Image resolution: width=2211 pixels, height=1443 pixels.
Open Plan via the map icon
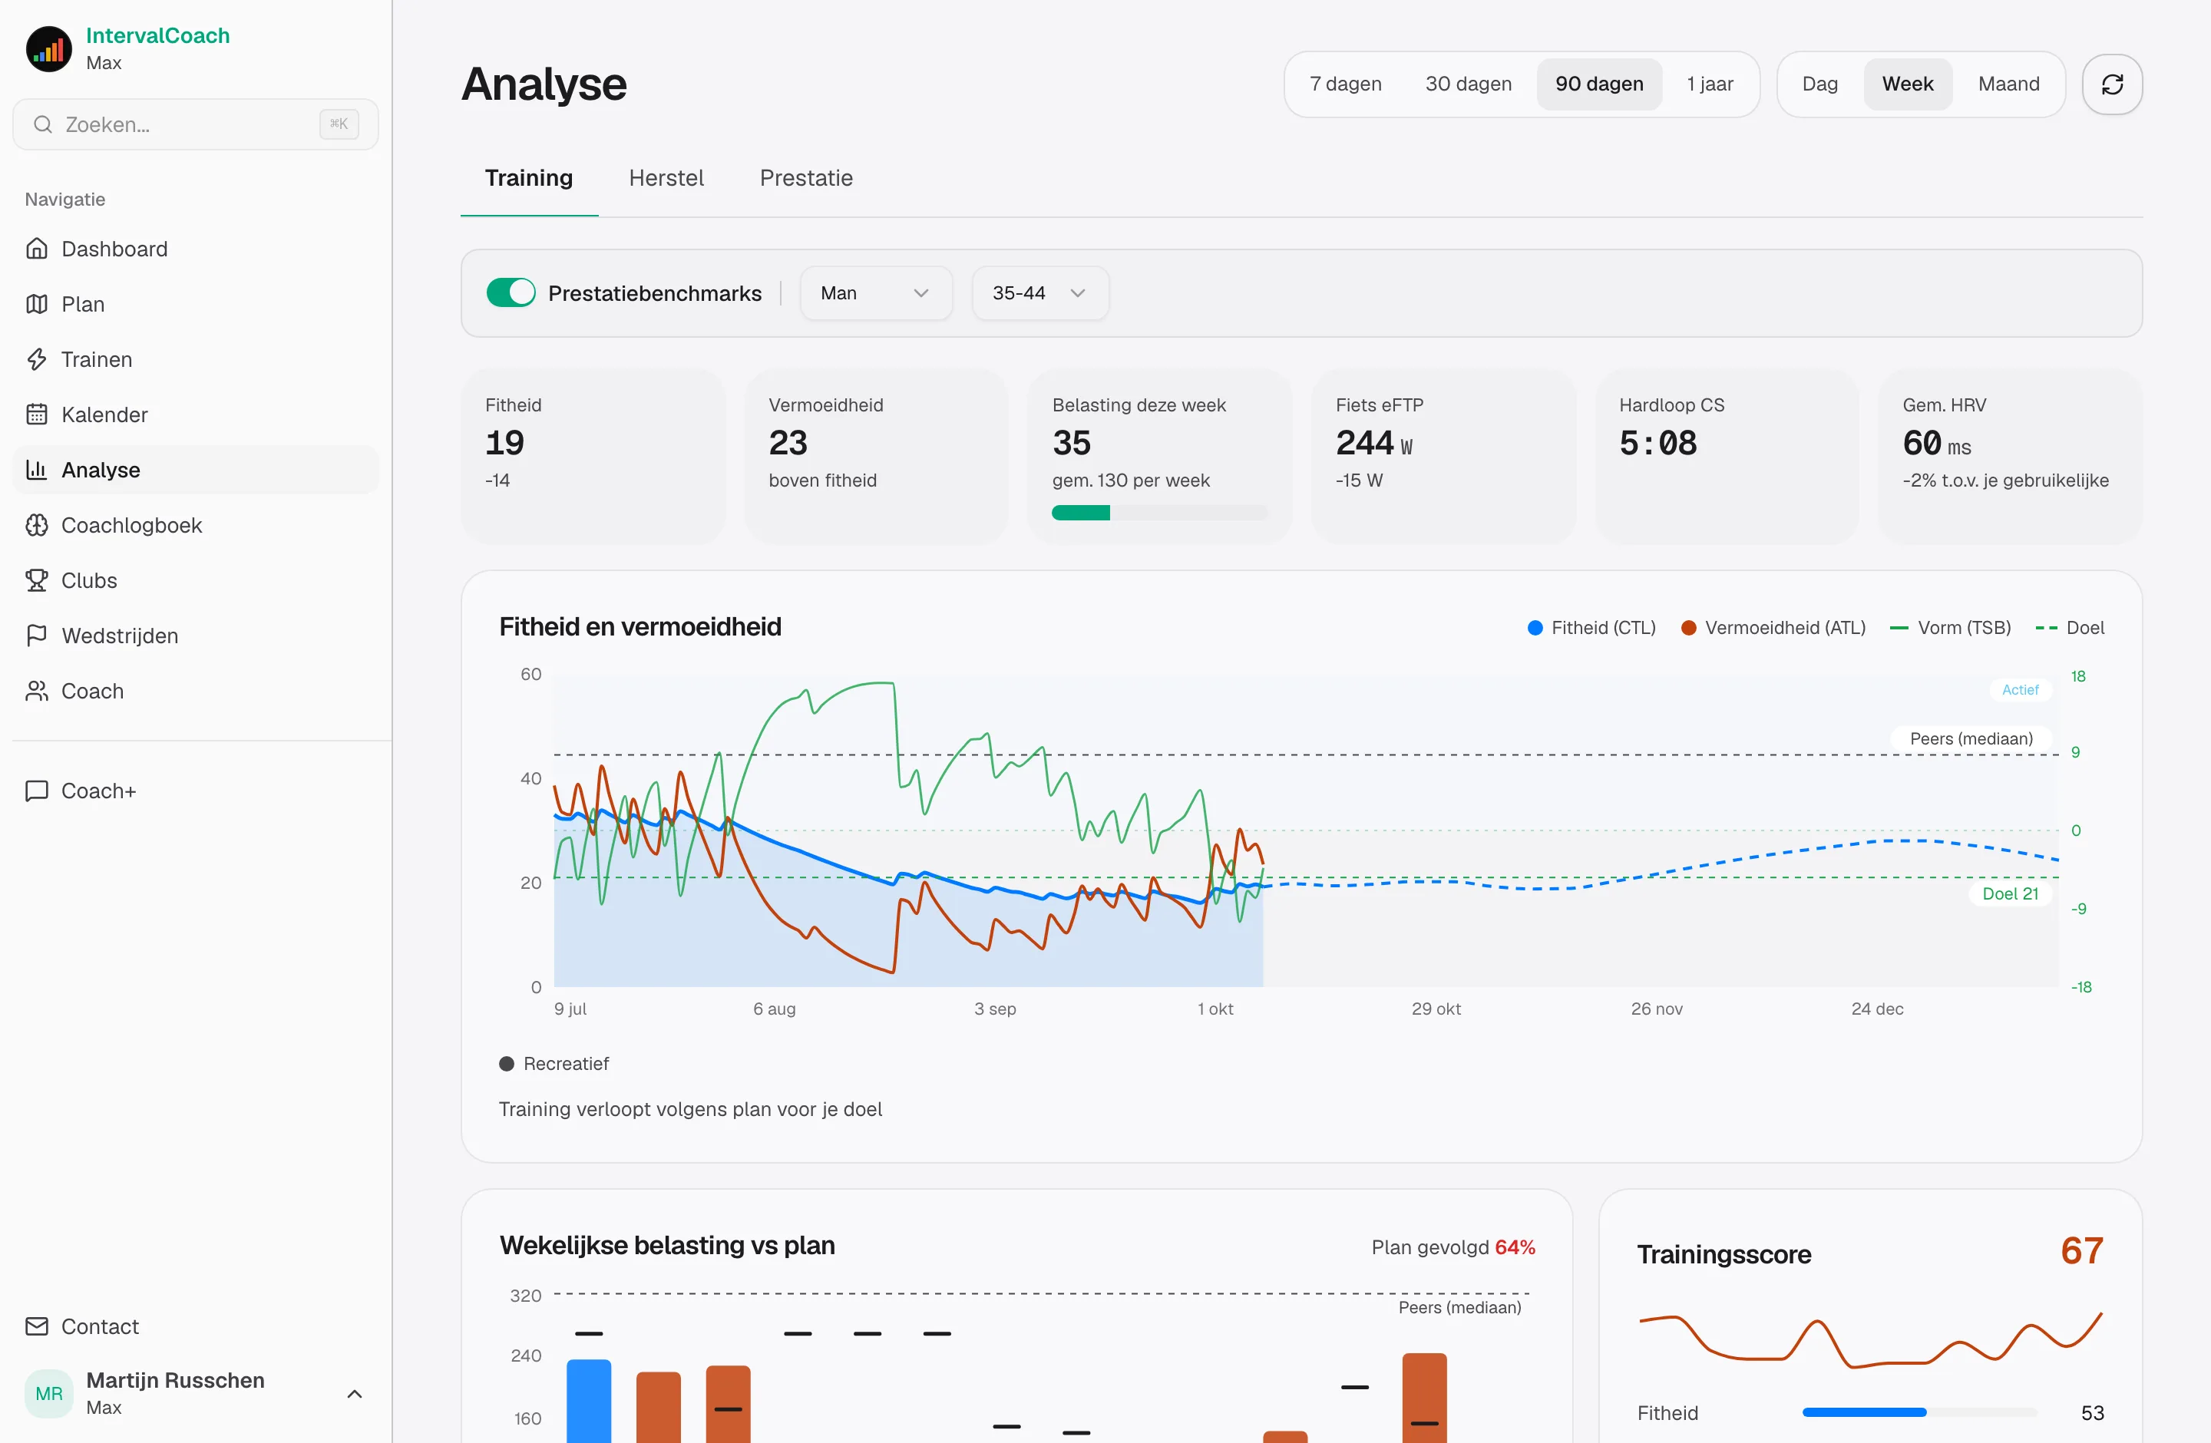coord(37,304)
